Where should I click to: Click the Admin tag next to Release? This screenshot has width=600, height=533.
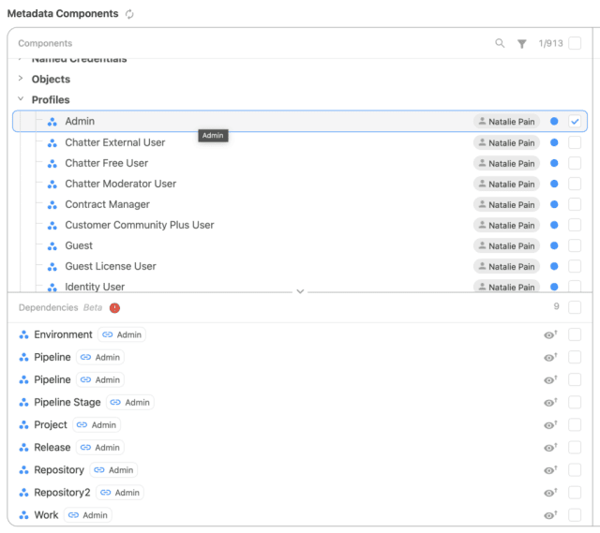pyautogui.click(x=100, y=448)
